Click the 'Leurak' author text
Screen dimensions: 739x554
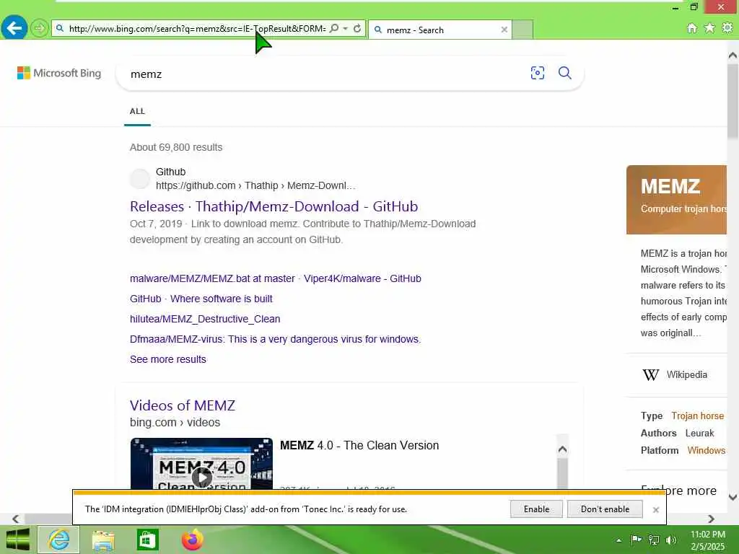point(699,434)
